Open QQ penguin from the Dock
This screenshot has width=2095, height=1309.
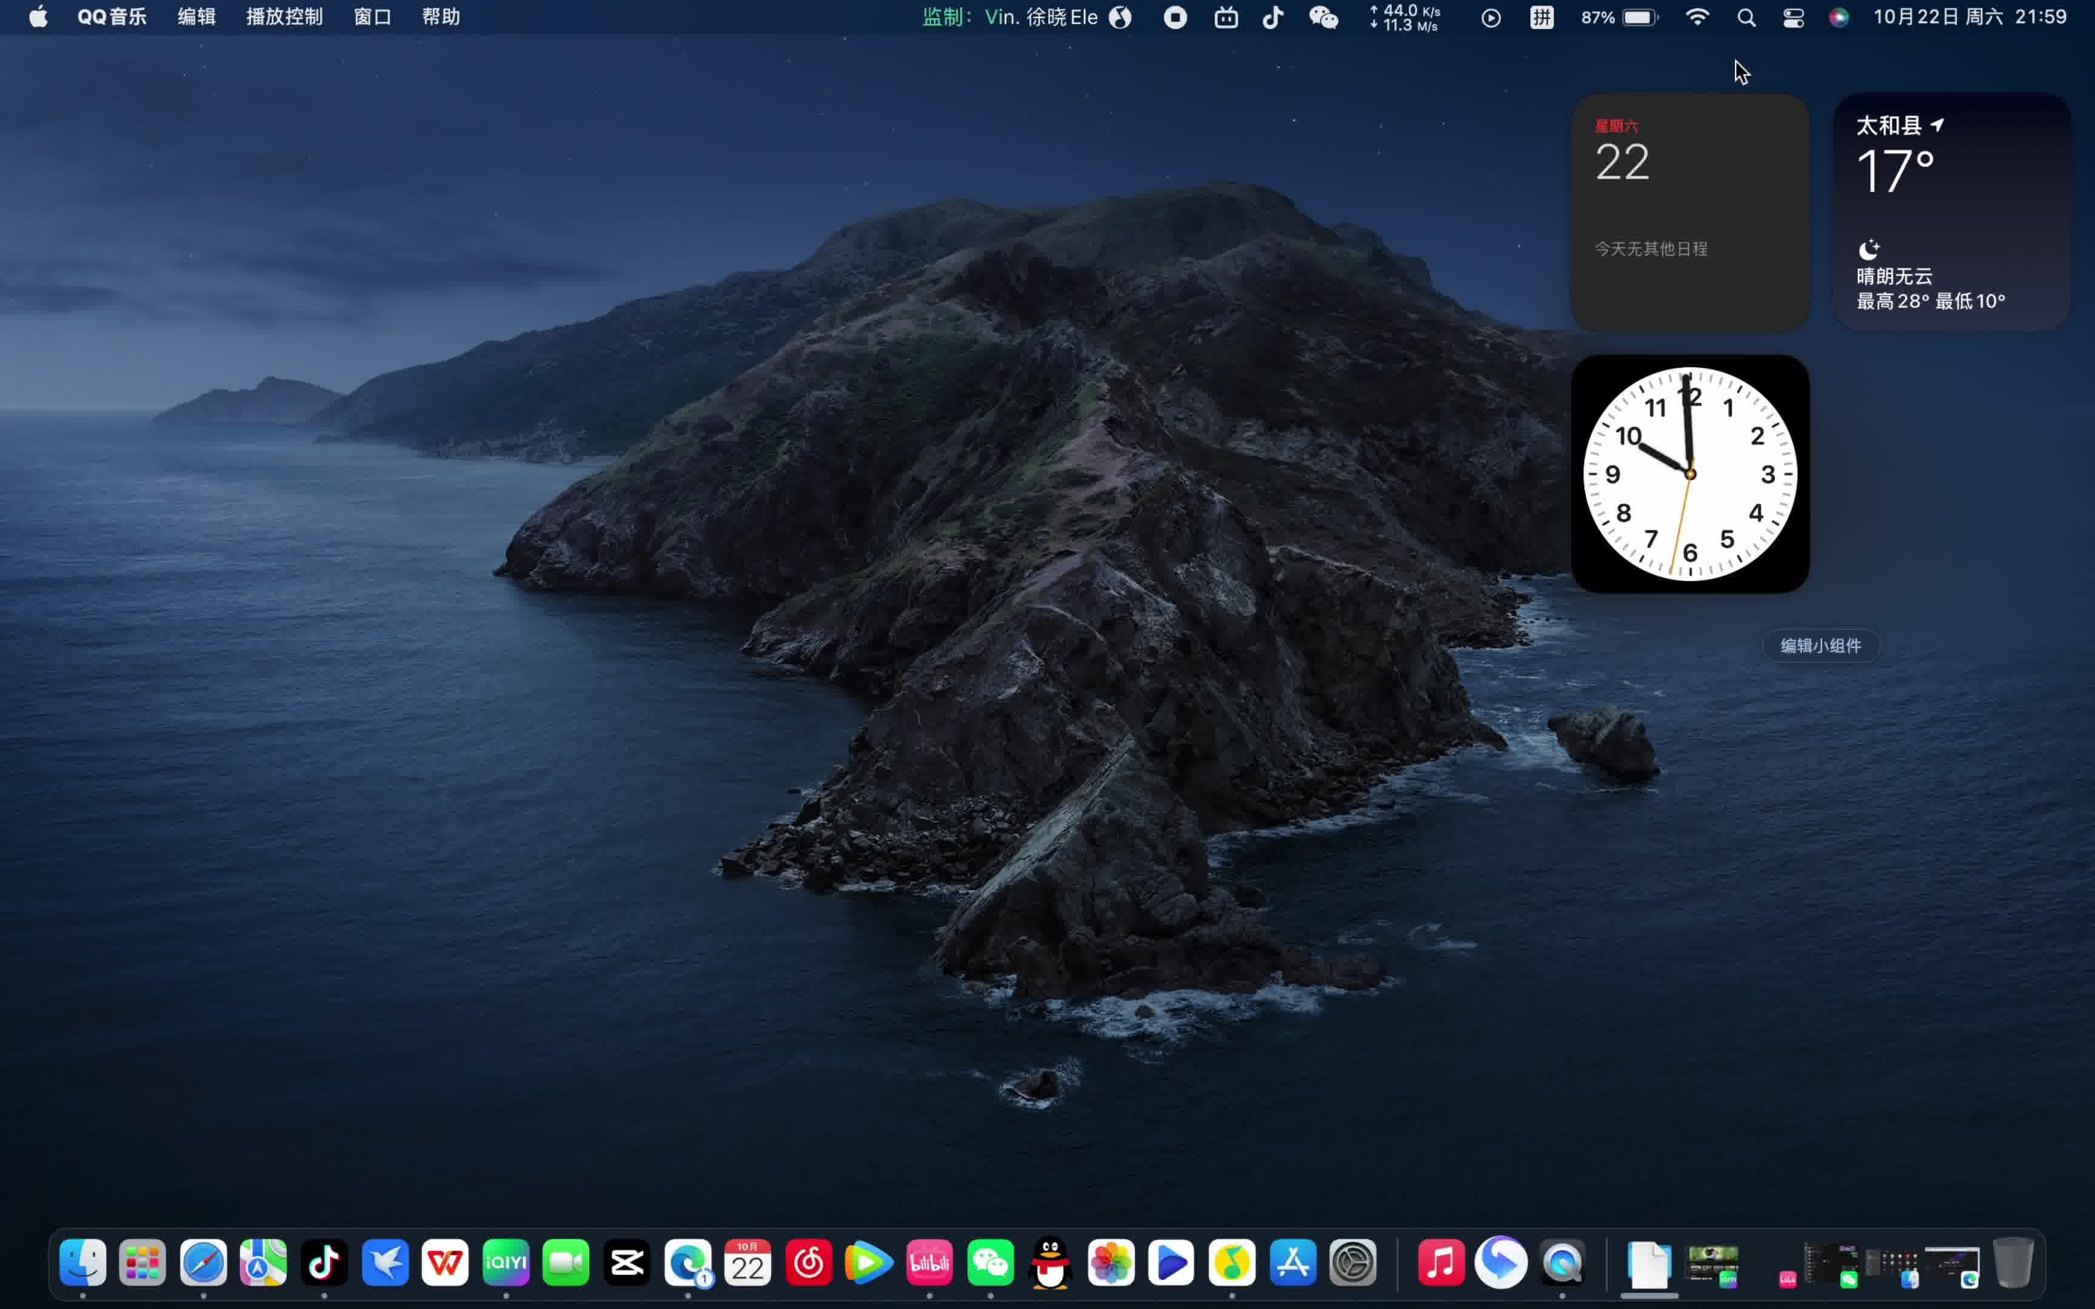[x=1050, y=1263]
